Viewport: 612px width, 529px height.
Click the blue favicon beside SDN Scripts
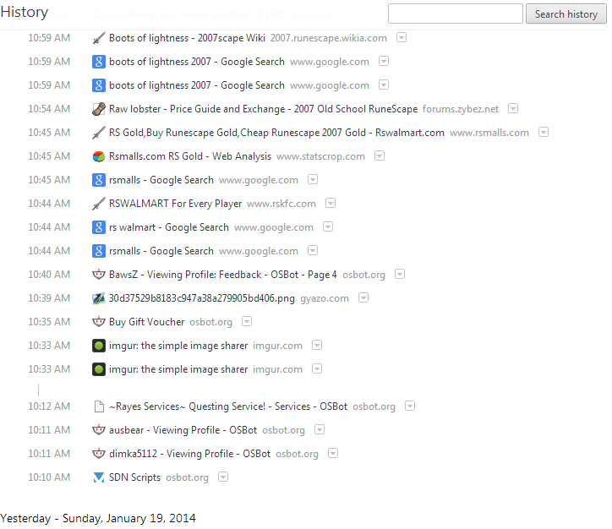point(98,477)
